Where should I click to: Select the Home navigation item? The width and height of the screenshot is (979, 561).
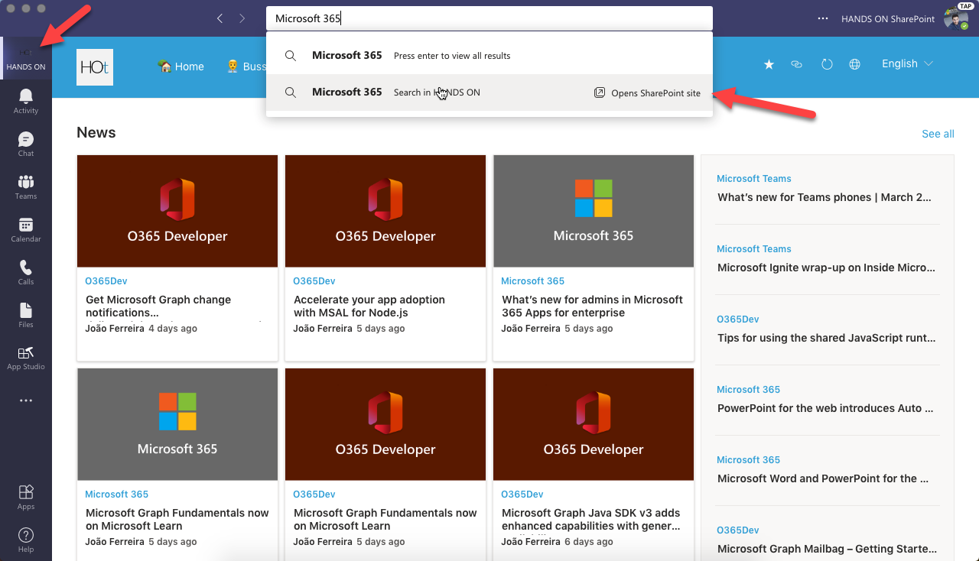(181, 66)
